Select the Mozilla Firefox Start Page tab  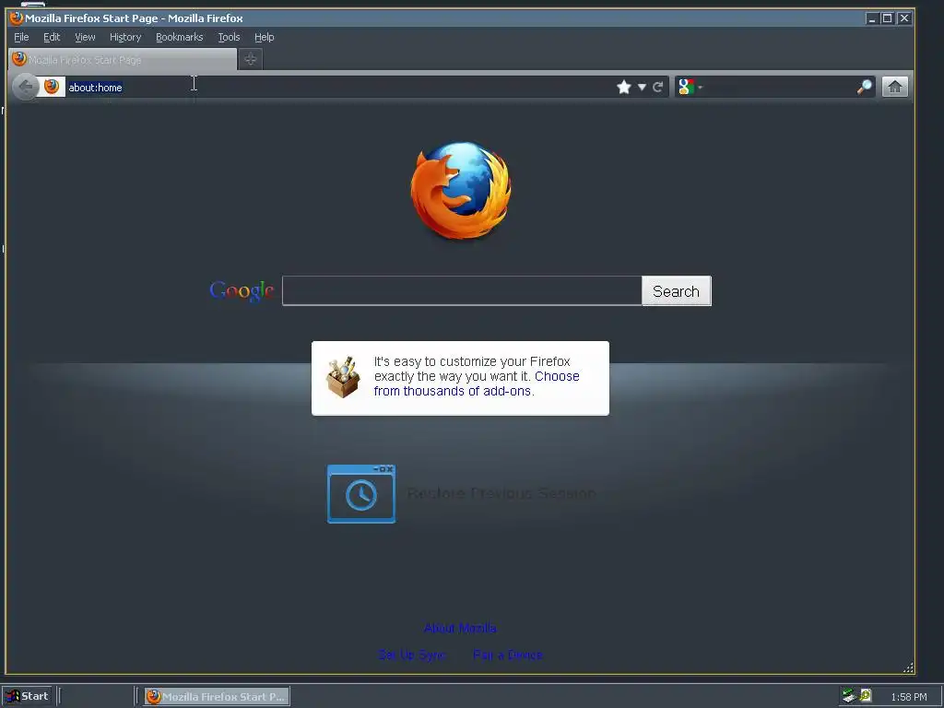[123, 60]
